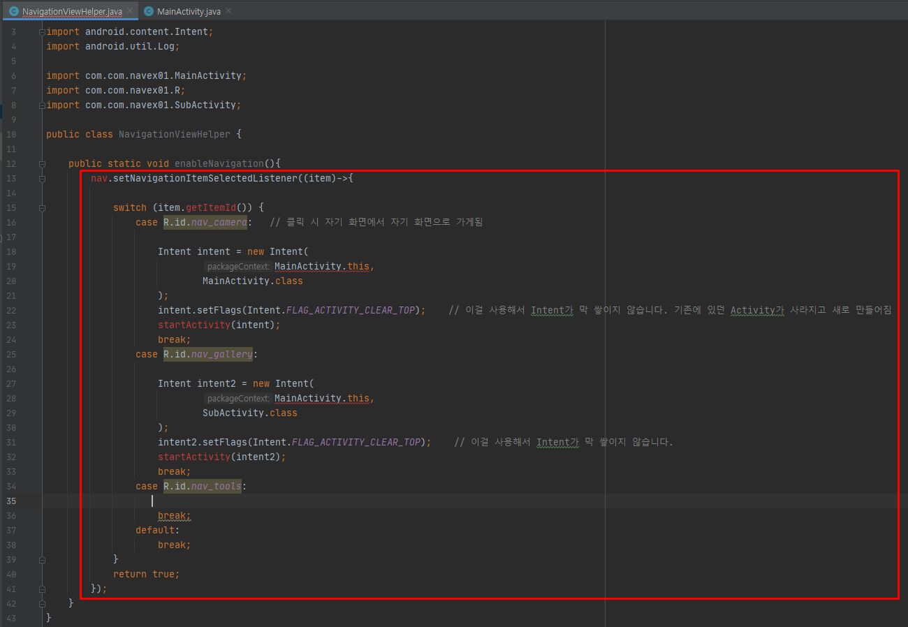
Task: Collapse the lambda fold marker on line 13
Action: click(x=43, y=179)
